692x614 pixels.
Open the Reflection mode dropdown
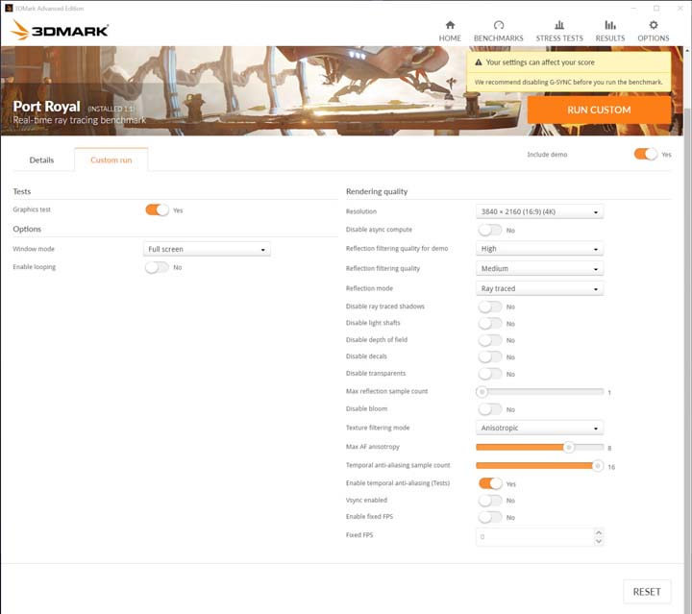539,288
